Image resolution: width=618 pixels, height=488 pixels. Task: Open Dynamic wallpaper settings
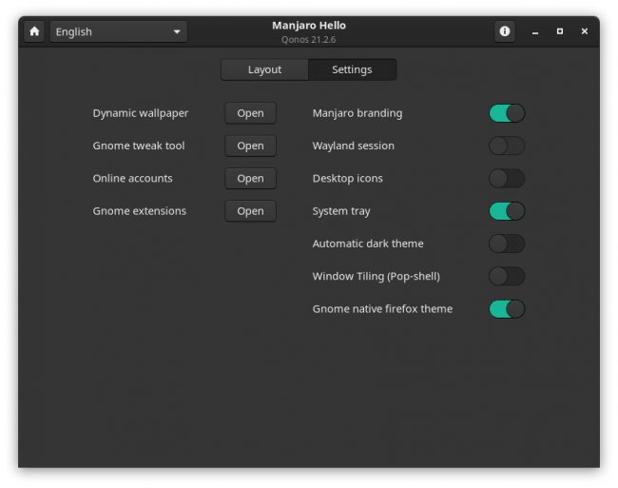click(x=250, y=113)
